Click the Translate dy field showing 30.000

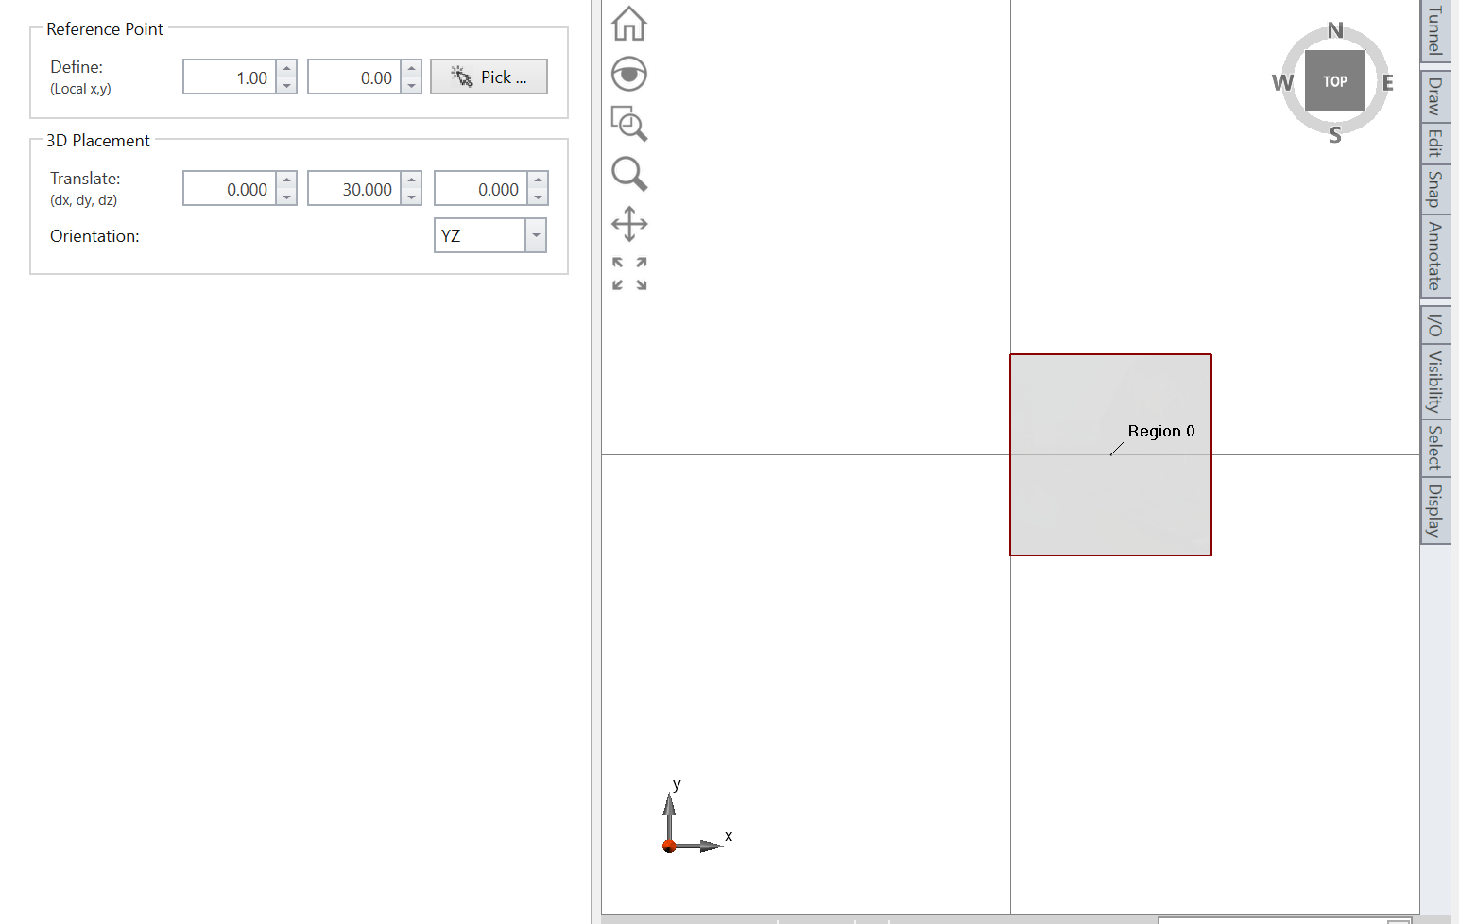[x=354, y=189]
